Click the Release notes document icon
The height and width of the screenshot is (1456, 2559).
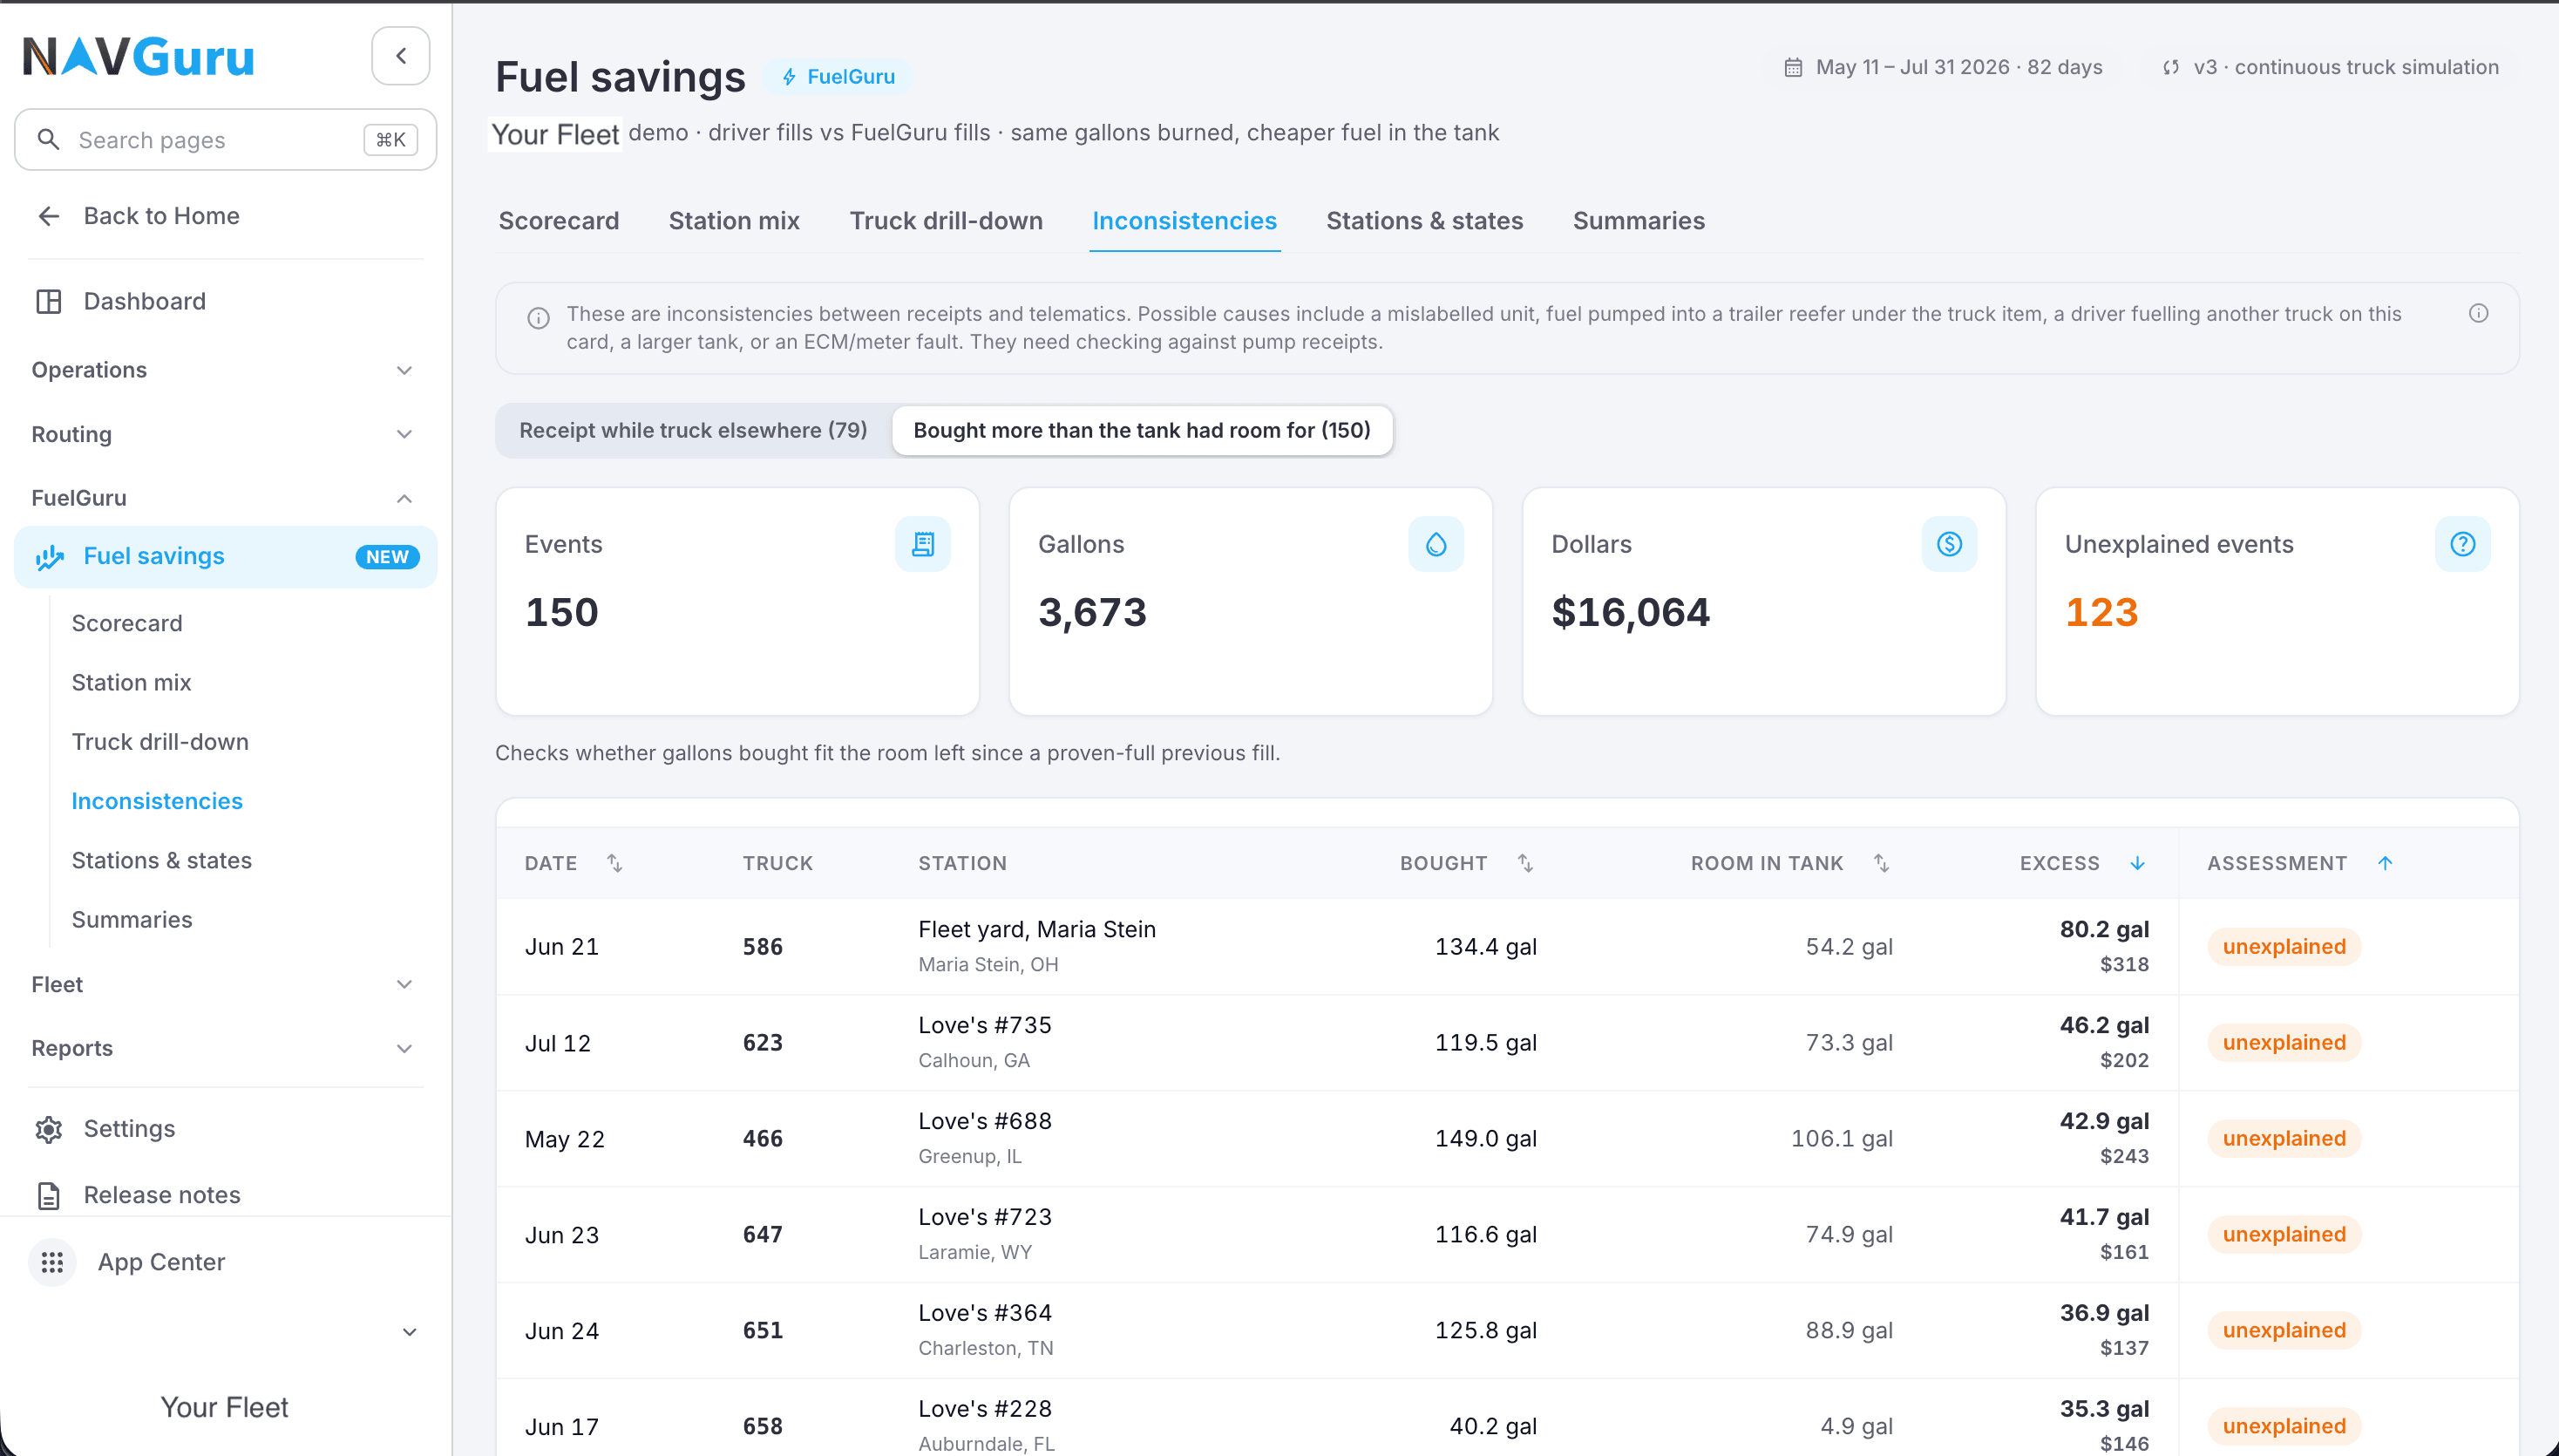(48, 1195)
